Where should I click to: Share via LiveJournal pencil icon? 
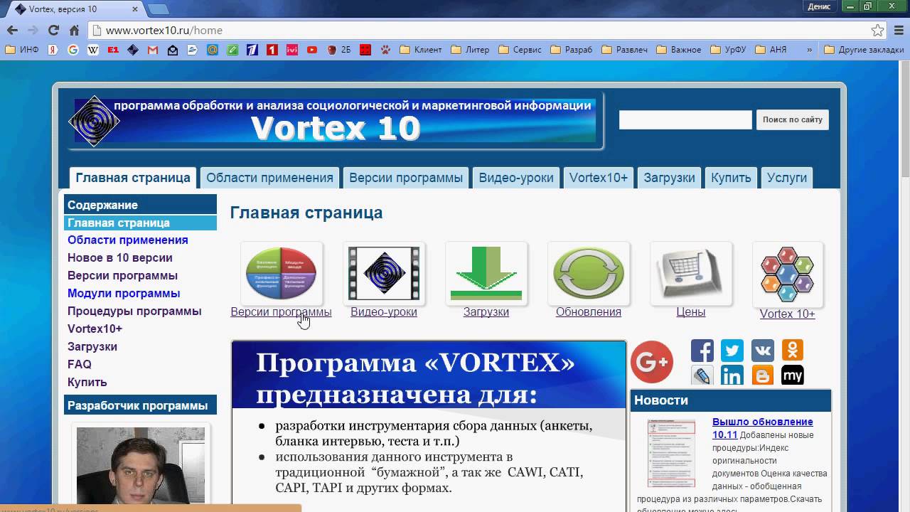[702, 375]
